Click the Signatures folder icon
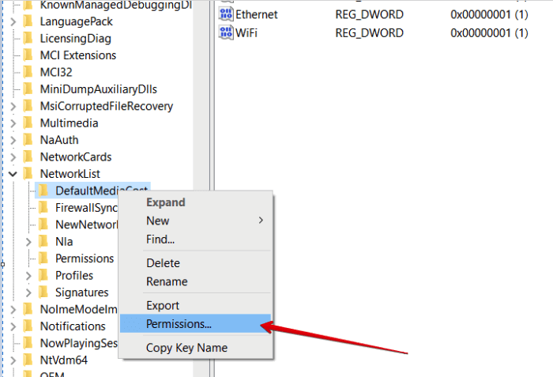553x377 pixels. [43, 292]
